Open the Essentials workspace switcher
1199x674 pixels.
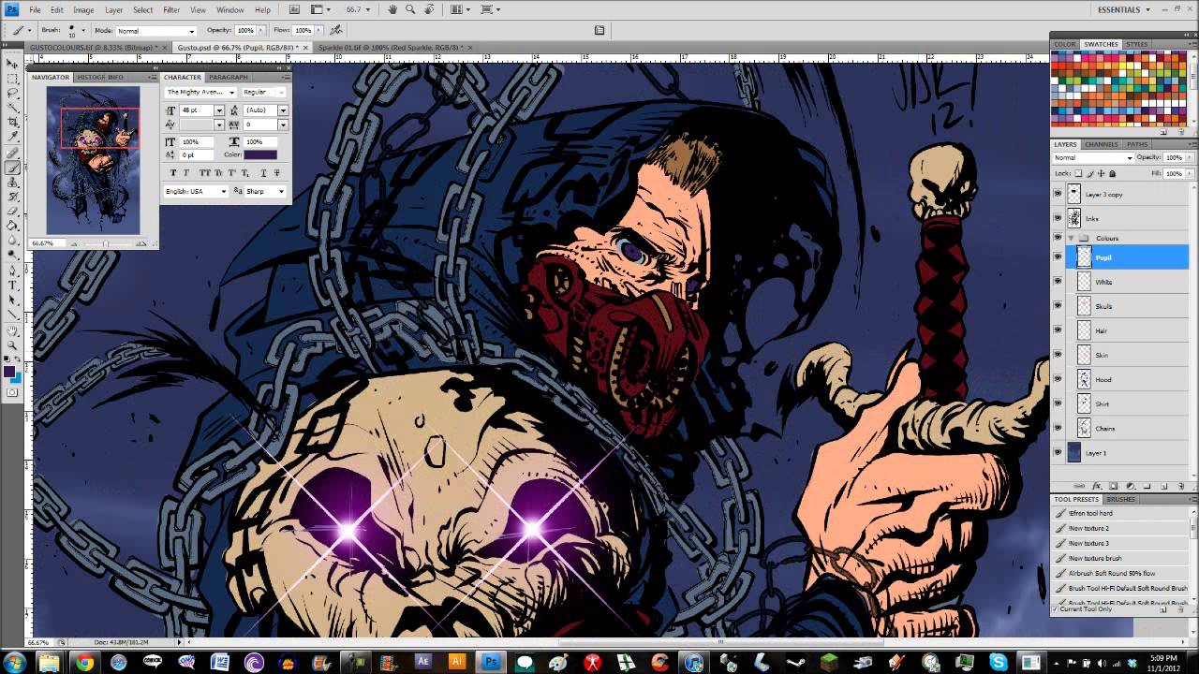[x=1123, y=9]
